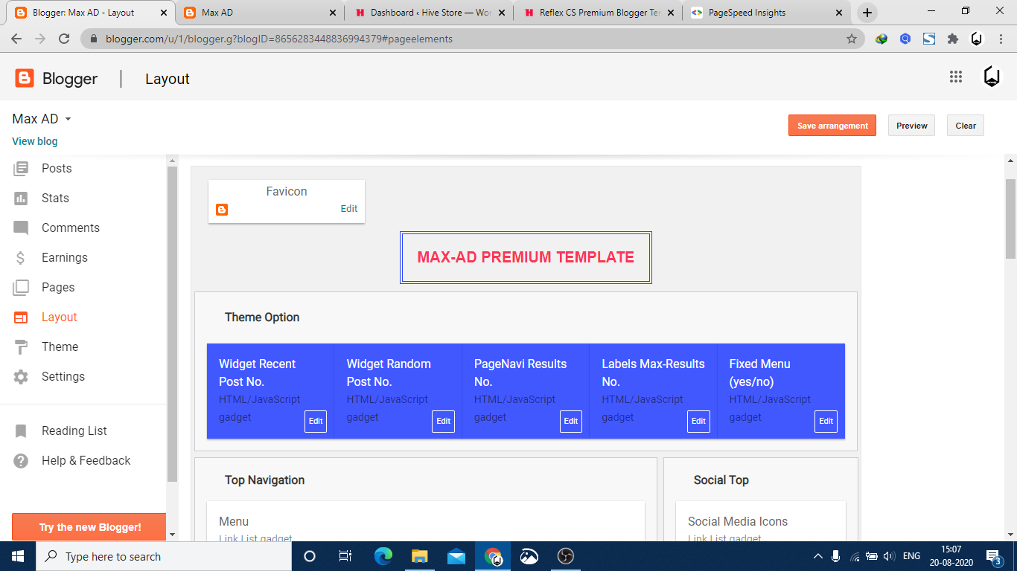Screen dimensions: 1017x571
Task: Click the Earnings dollar sign icon
Action: pos(21,258)
